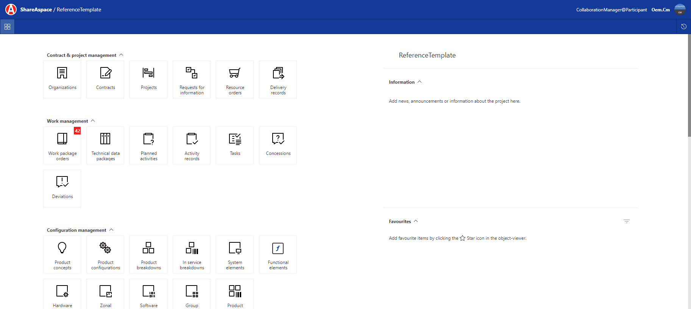Collapse Contract & project management section

coord(121,55)
